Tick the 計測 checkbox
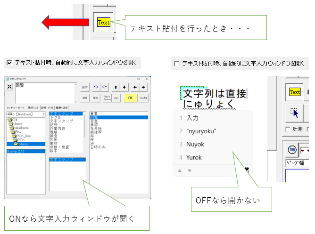This screenshot has width=315, height=234. click(288, 129)
